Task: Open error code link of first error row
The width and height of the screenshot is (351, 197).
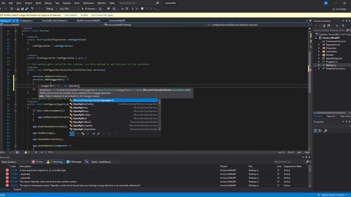Action: 14,170
